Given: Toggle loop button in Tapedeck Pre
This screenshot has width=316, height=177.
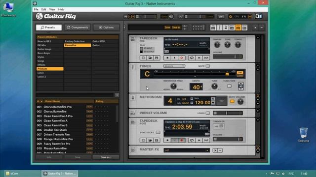Looking at the screenshot, I should (x=192, y=58).
